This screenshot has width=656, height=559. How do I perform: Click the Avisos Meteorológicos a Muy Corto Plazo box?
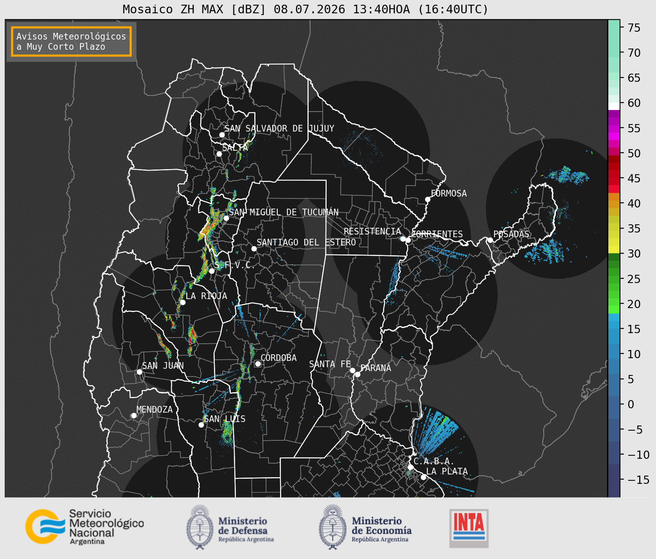coord(71,41)
